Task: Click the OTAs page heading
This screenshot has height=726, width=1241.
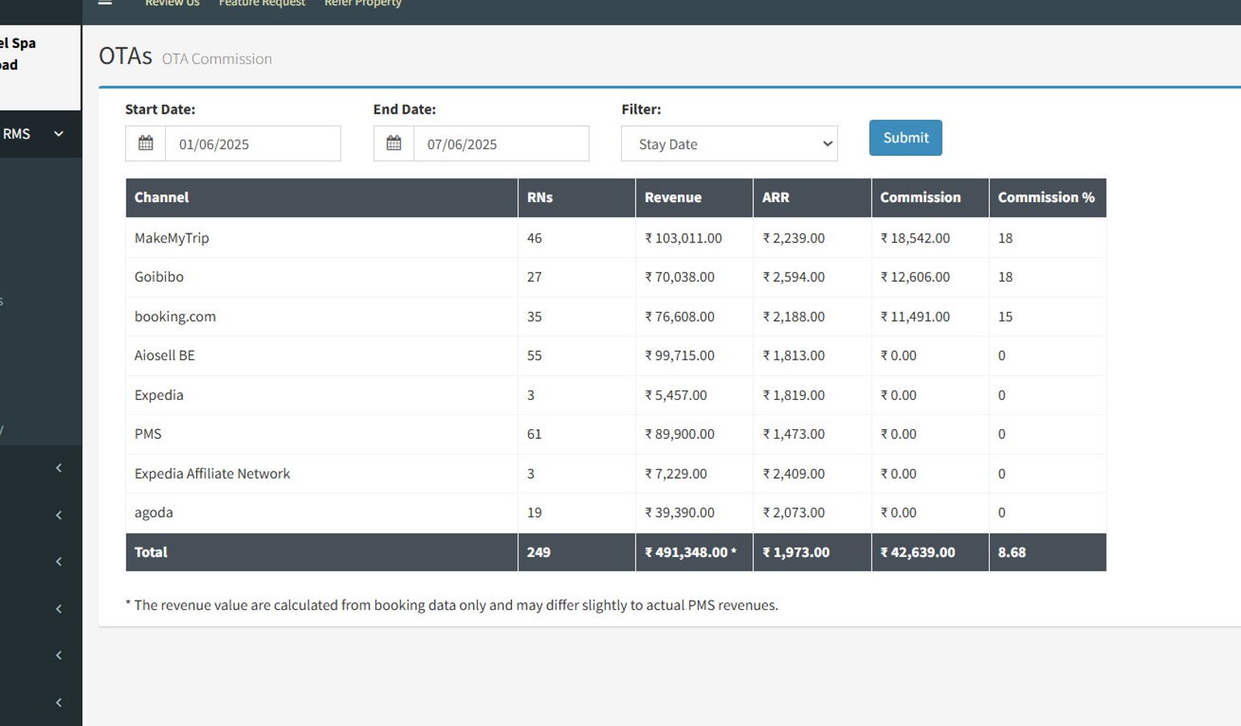Action: (x=125, y=57)
